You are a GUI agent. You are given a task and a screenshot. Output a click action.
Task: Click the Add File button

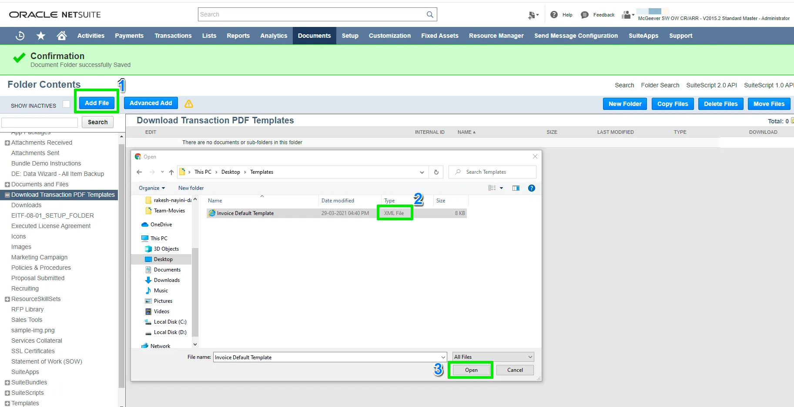97,103
